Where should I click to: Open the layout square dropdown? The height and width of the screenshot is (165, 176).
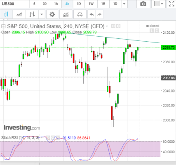(x=158, y=4)
